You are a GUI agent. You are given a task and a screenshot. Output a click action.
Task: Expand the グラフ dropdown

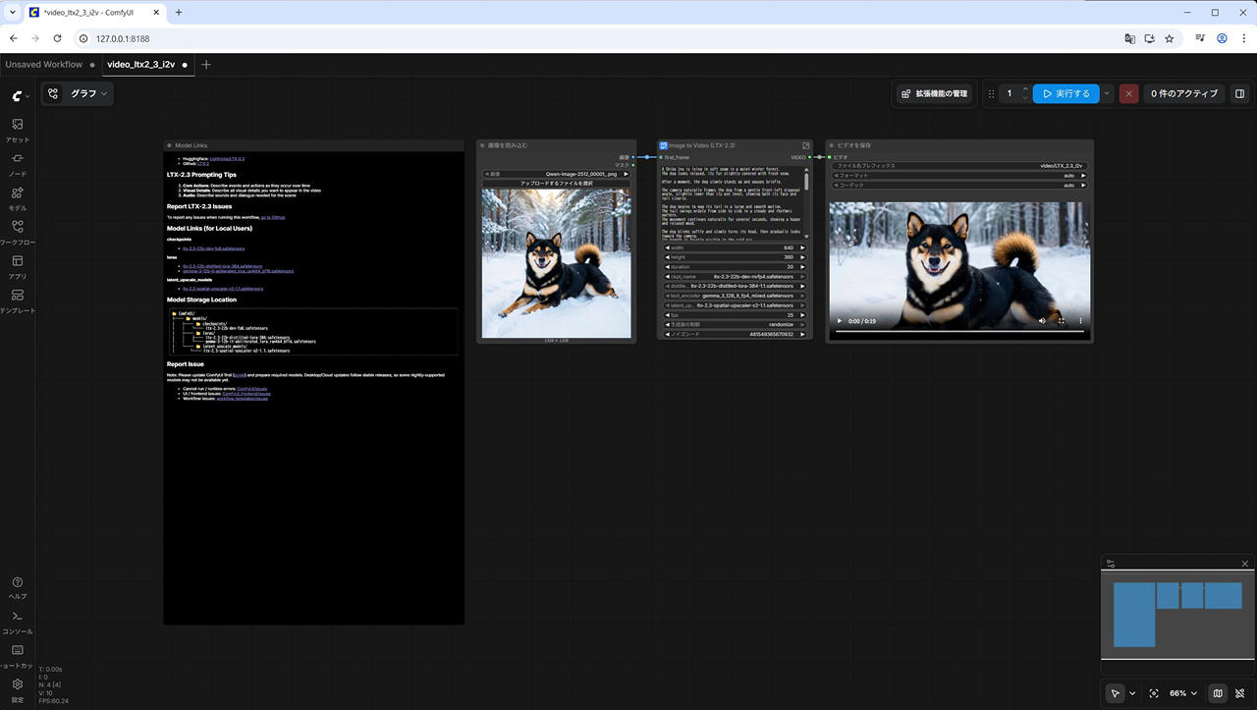pos(78,93)
